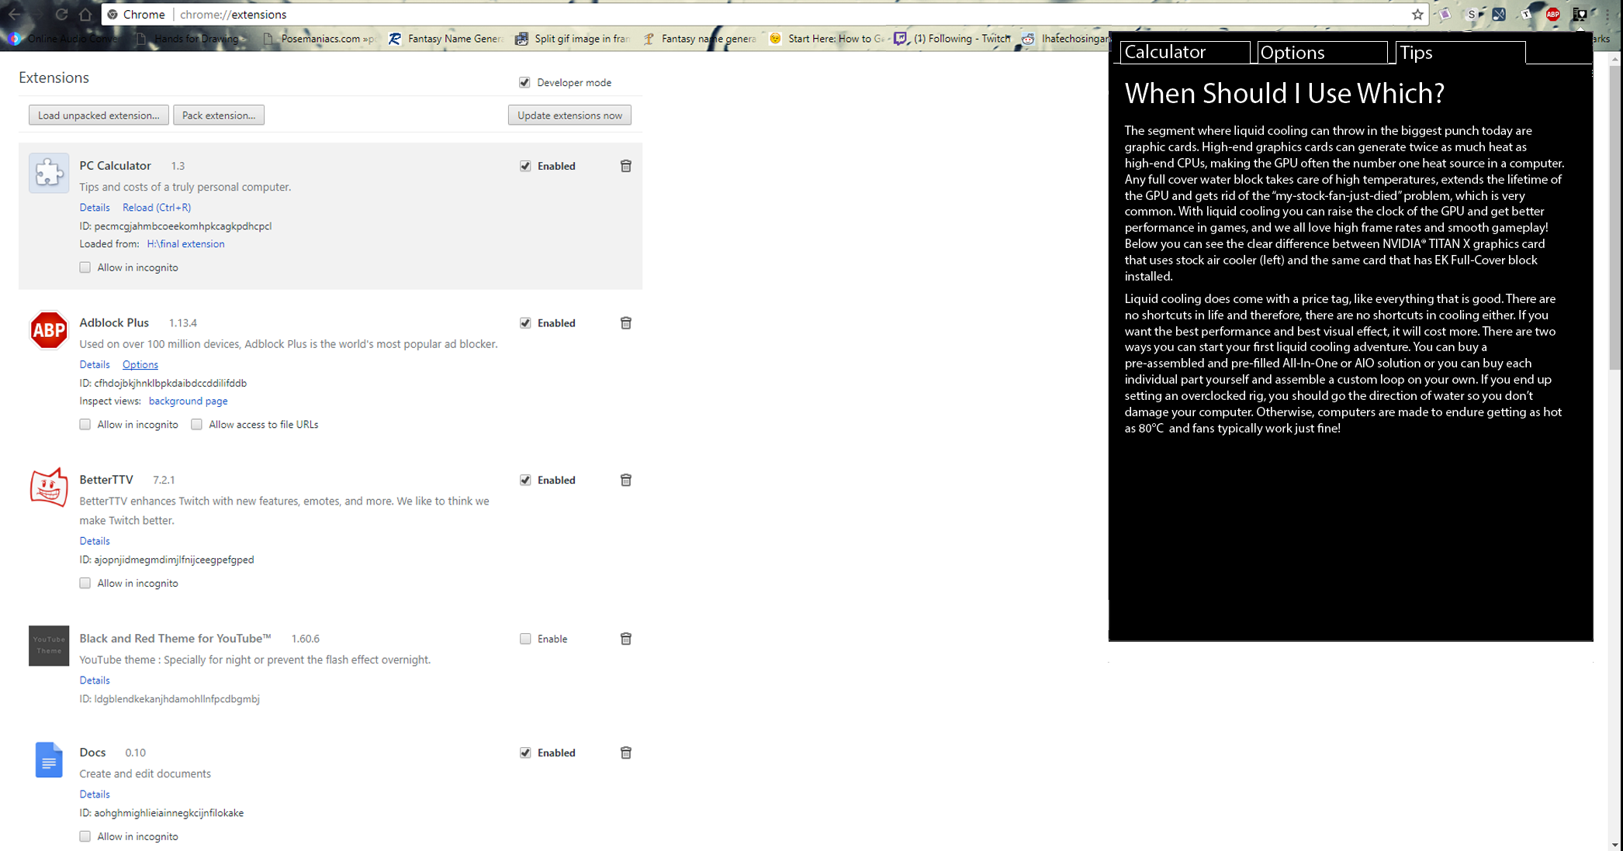
Task: Click the YouTube Theme thumbnail icon
Action: click(x=49, y=646)
